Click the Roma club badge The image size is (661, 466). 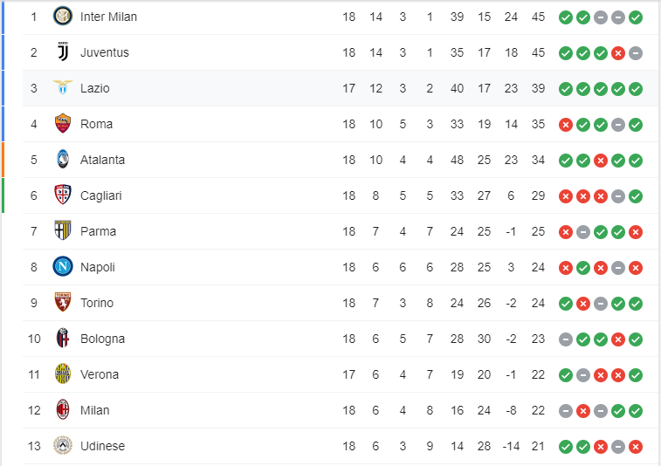(62, 124)
